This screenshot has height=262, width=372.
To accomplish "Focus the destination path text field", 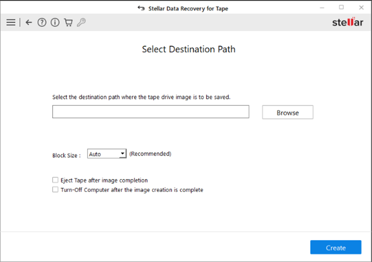I will click(150, 112).
